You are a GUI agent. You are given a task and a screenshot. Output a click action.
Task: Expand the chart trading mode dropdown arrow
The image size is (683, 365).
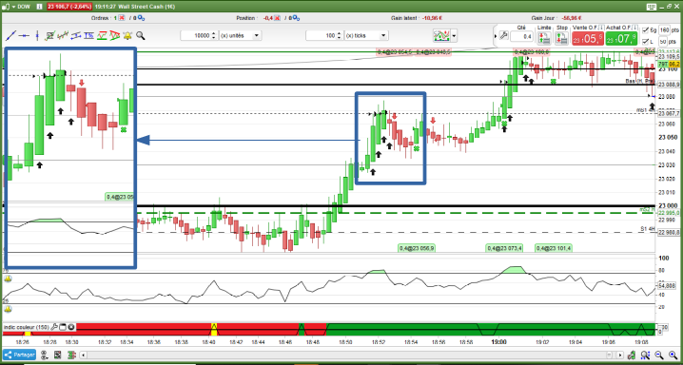click(x=454, y=36)
